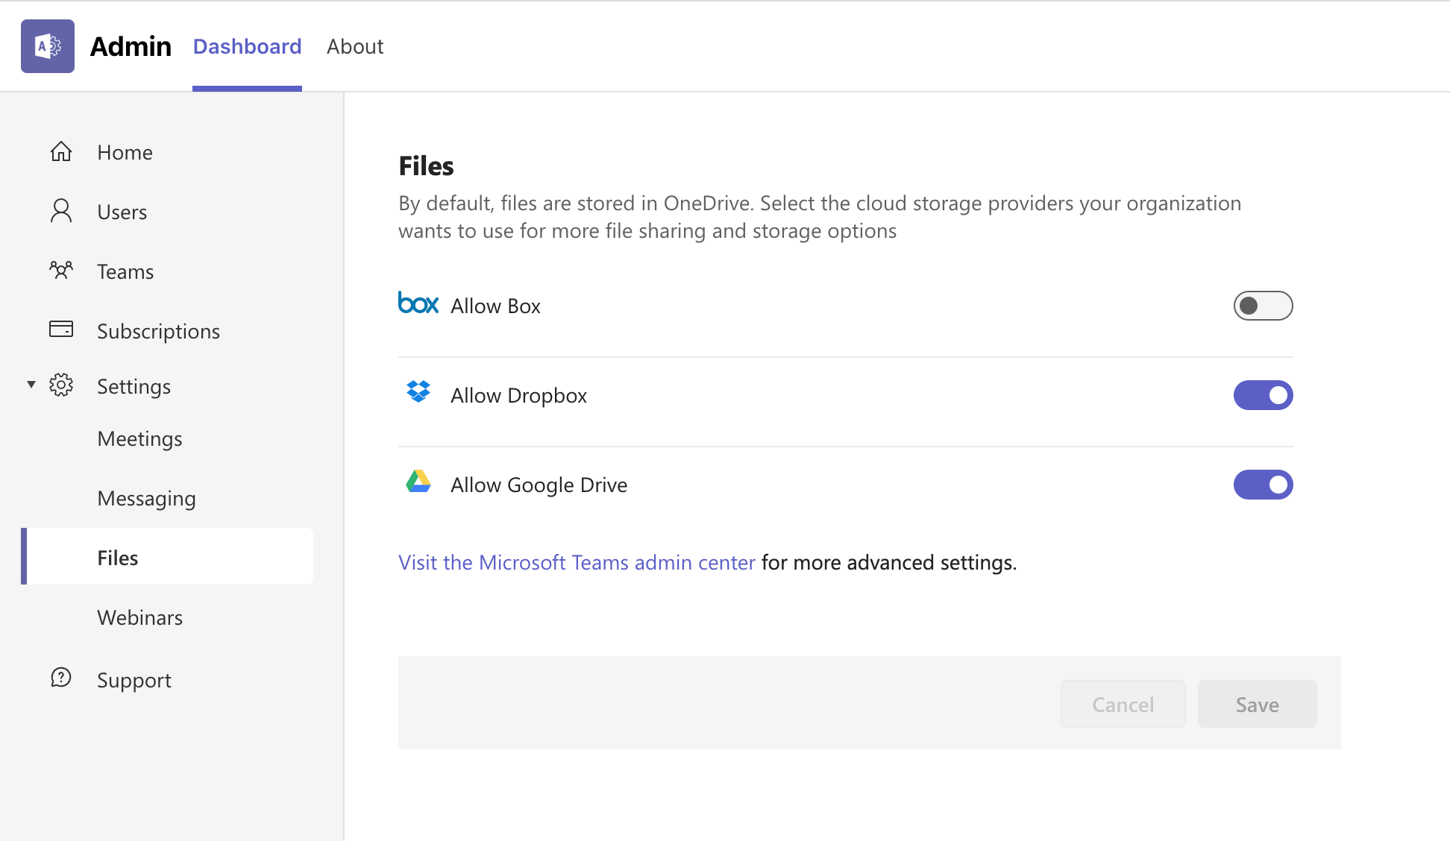Viewport: 1450px width, 841px height.
Task: Click the Subscriptions card icon
Action: click(x=61, y=329)
